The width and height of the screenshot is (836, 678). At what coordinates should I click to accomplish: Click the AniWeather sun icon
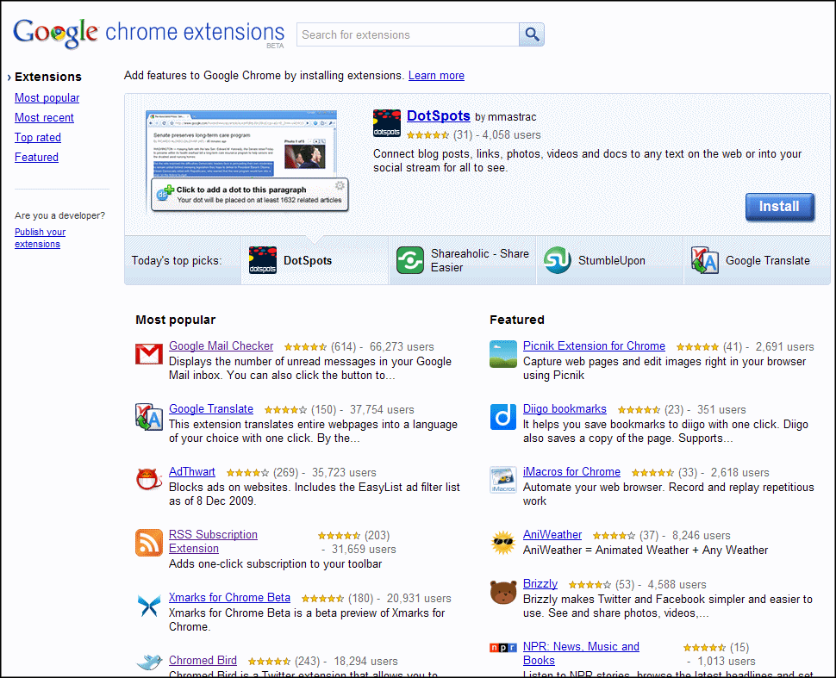point(503,543)
